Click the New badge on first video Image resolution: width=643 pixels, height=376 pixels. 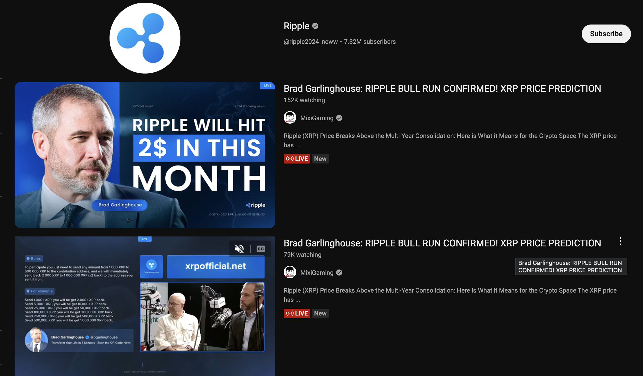pos(320,159)
